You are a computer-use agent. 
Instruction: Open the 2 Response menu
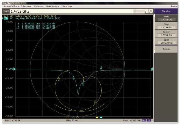[x=26, y=6]
